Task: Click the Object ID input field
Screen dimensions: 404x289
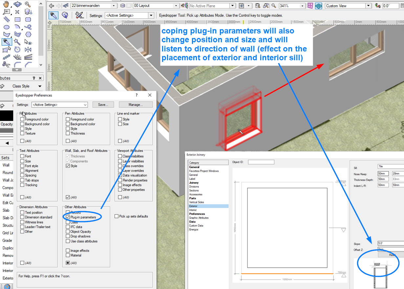Action: [x=261, y=162]
